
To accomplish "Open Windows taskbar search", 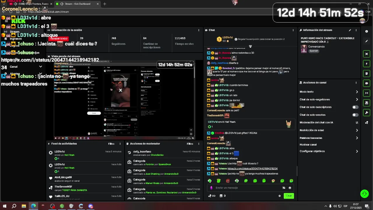I will (x=14, y=206).
